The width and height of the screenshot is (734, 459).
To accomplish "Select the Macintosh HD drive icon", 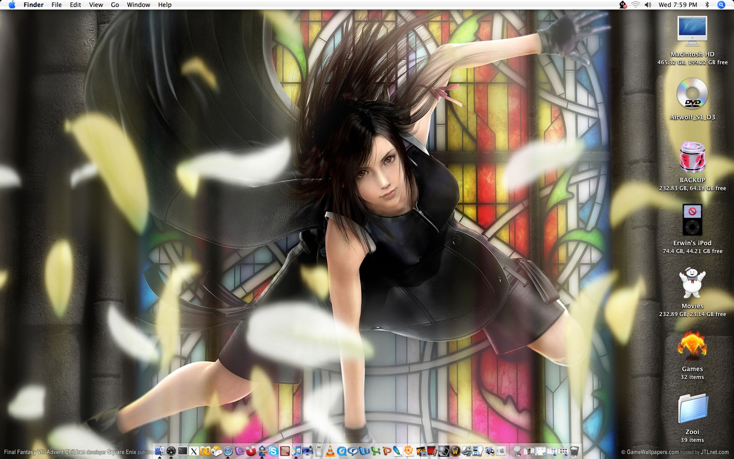I will tap(692, 31).
